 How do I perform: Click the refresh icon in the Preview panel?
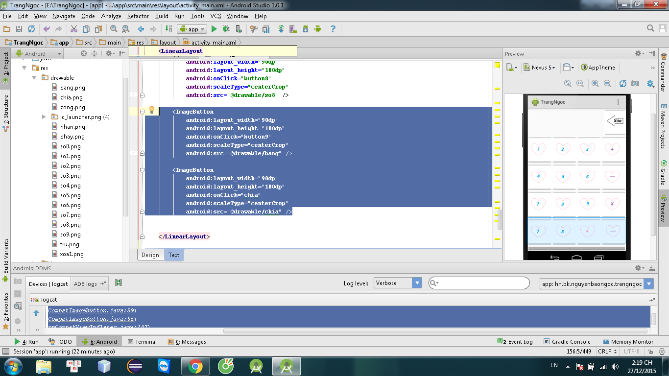(622, 83)
